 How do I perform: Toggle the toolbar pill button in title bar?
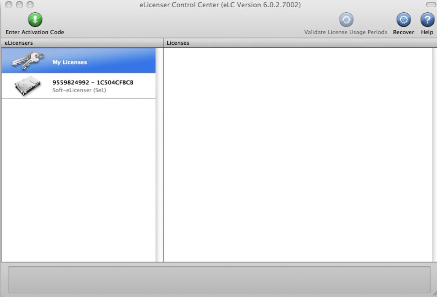pos(431,5)
